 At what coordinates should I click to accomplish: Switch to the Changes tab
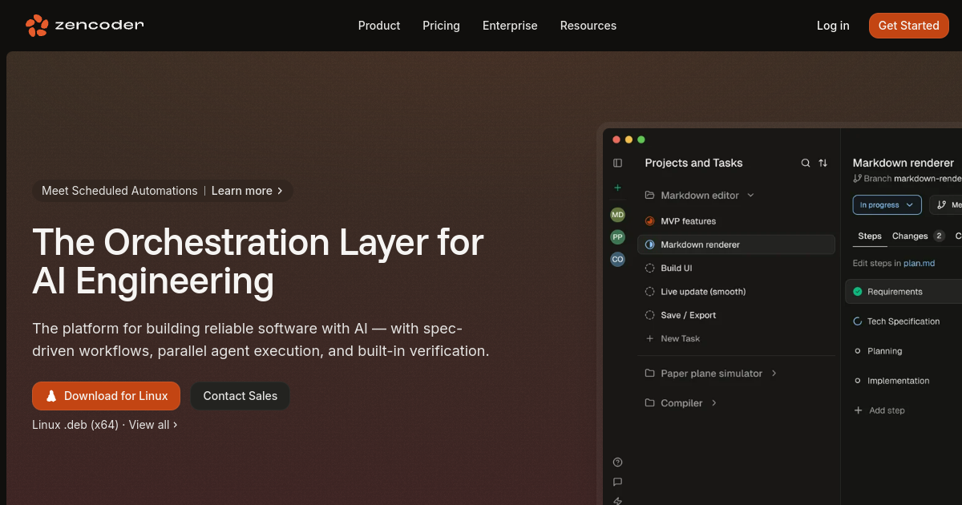point(910,236)
